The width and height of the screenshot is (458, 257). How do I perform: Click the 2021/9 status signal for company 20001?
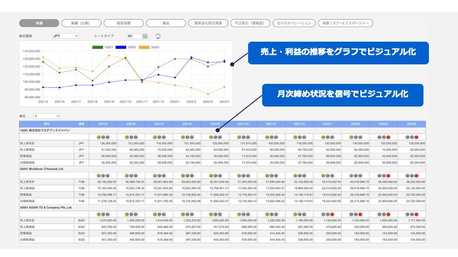[x=215, y=175]
